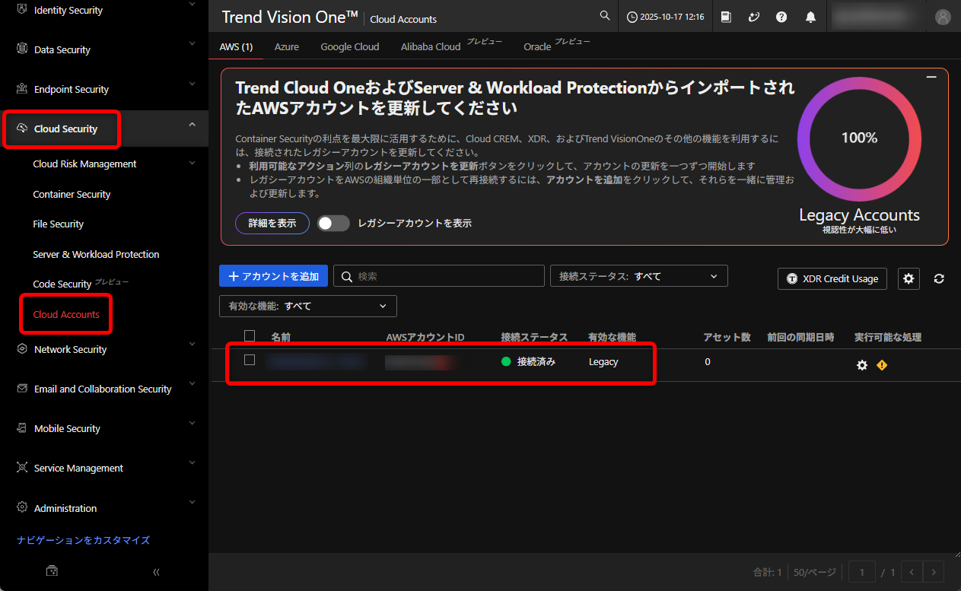The image size is (961, 591).
Task: Click the yellow warning icon in account row
Action: (882, 365)
